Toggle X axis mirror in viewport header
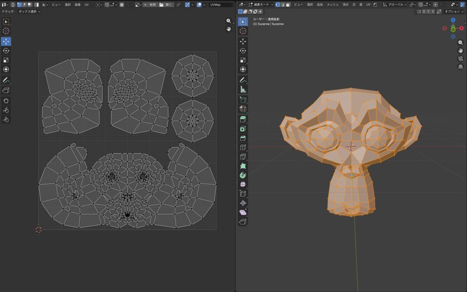 coord(424,11)
